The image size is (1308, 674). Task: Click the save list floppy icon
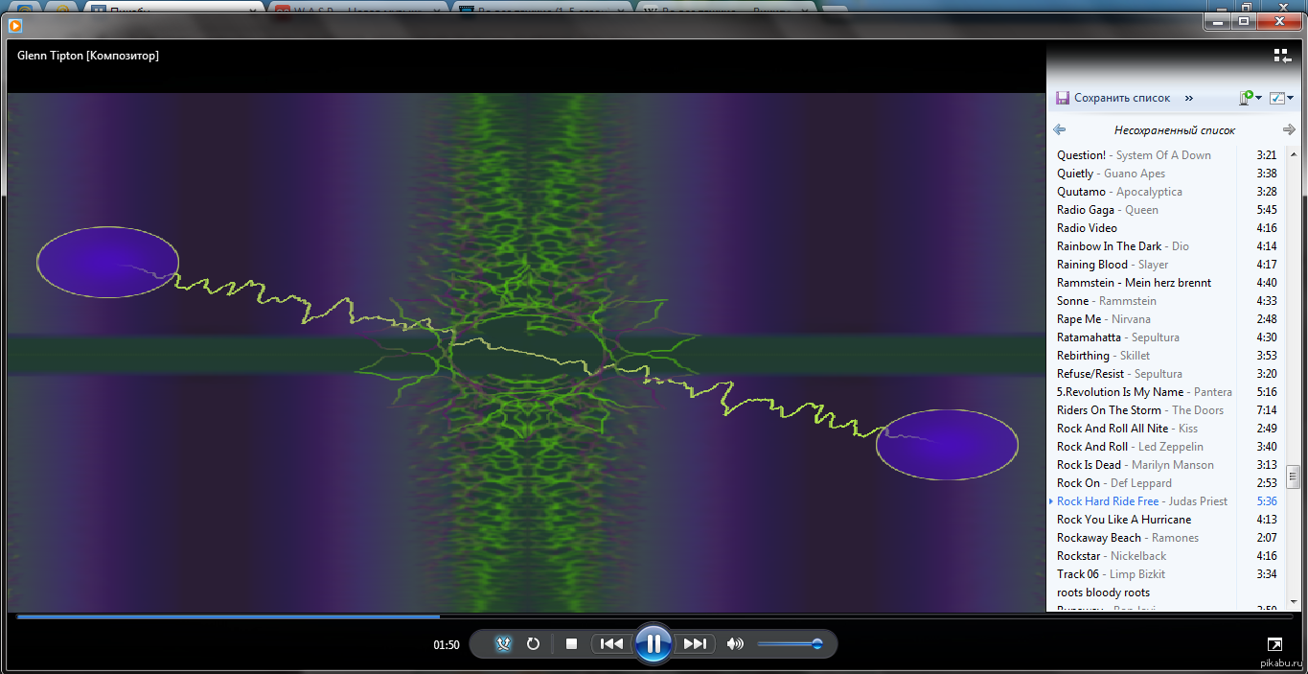pyautogui.click(x=1063, y=98)
